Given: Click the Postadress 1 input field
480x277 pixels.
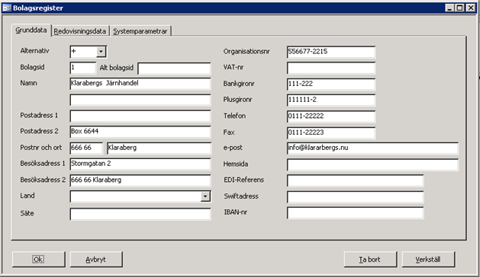Looking at the screenshot, I should (x=140, y=116).
